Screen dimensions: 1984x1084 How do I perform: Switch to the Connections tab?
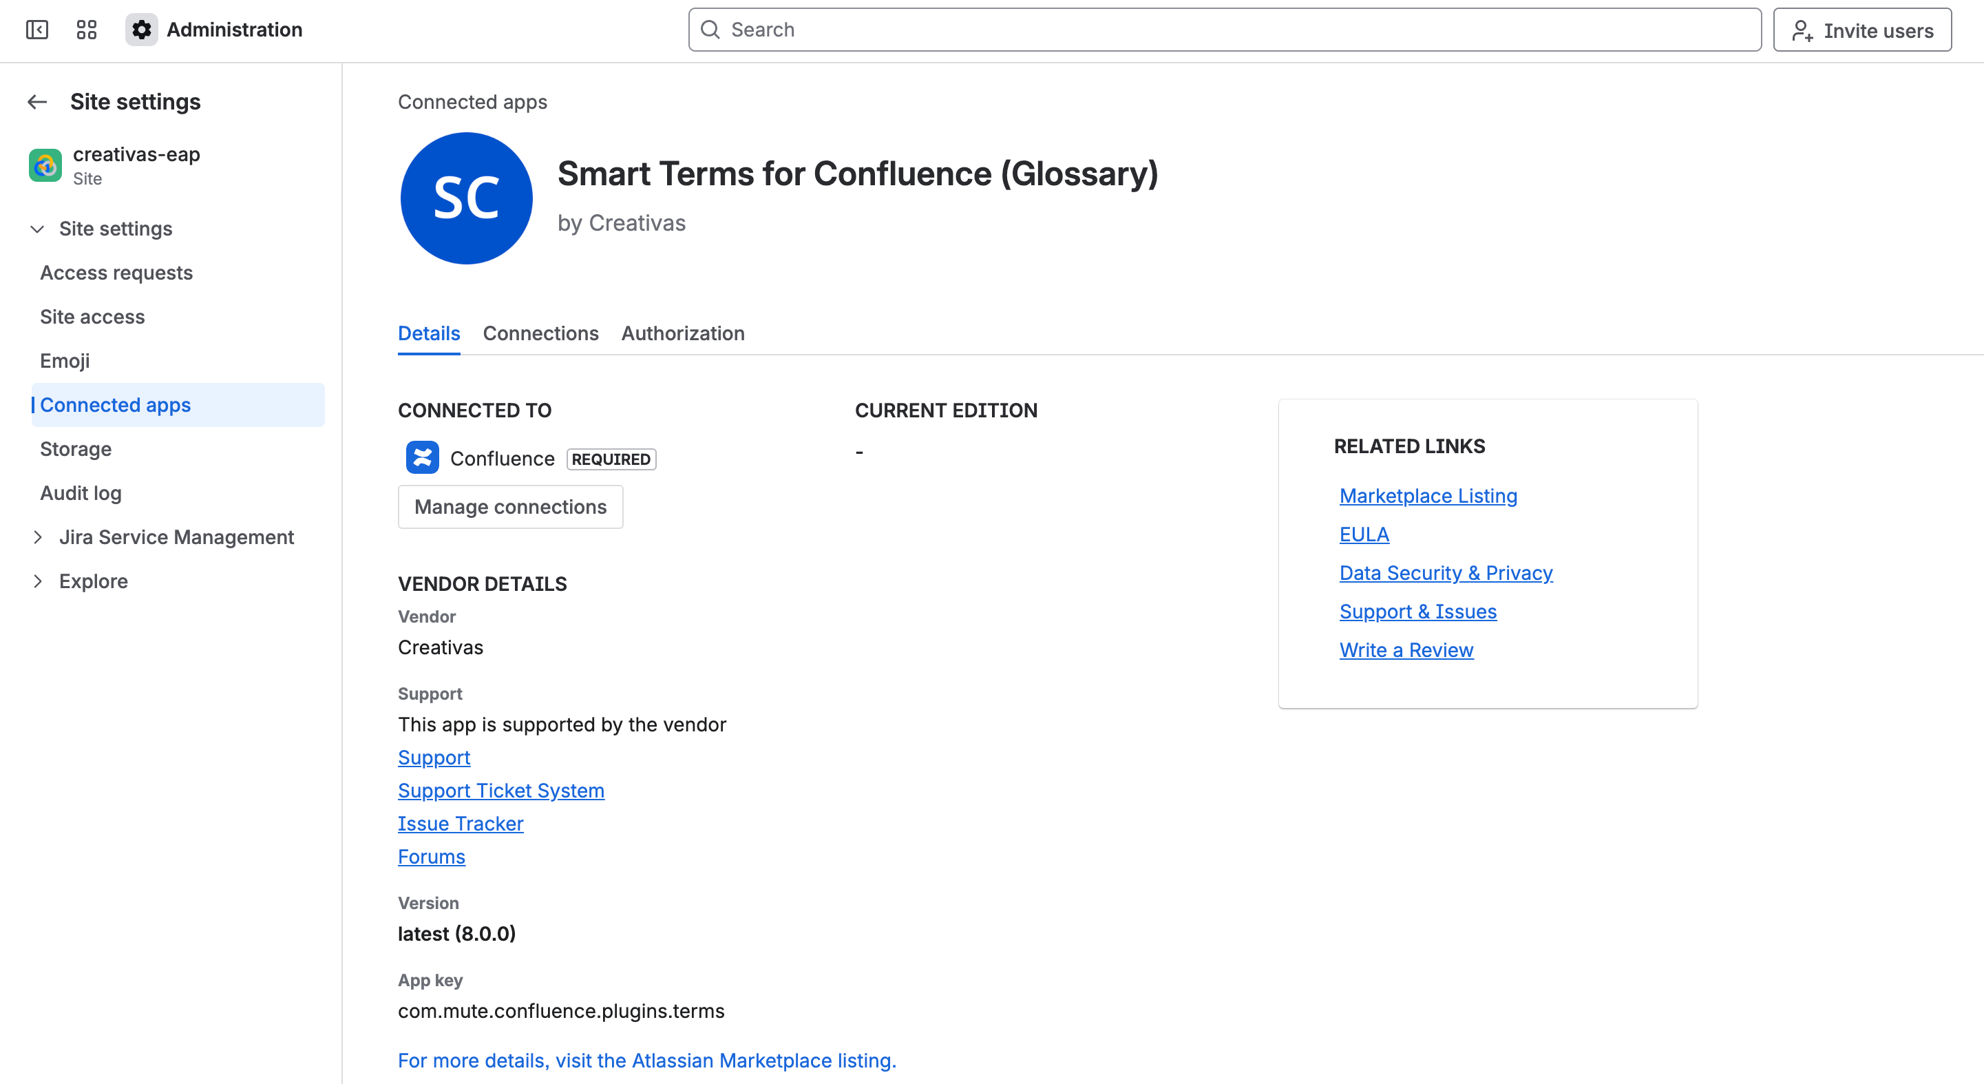540,333
